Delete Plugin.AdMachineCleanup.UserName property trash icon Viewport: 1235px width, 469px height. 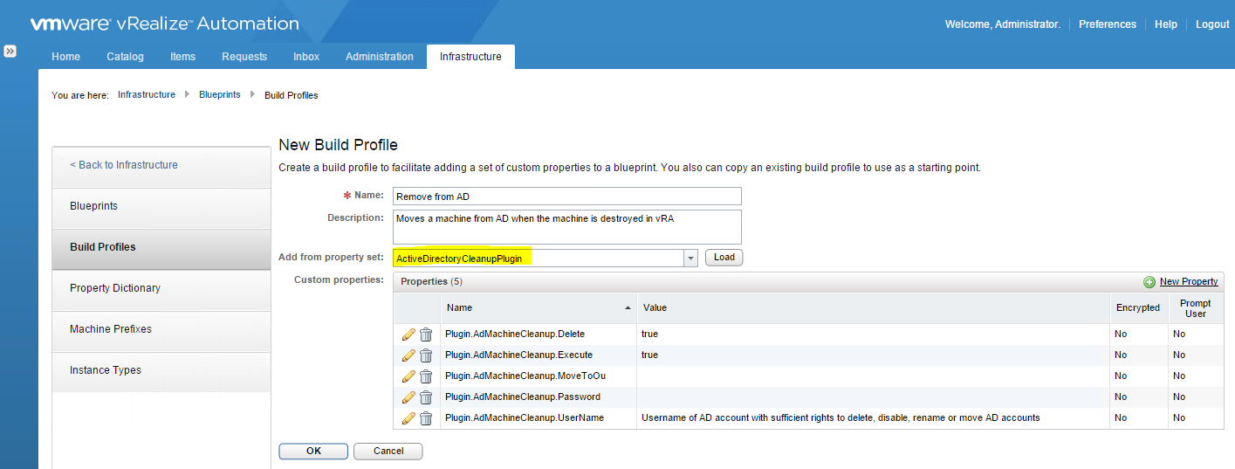coord(426,417)
